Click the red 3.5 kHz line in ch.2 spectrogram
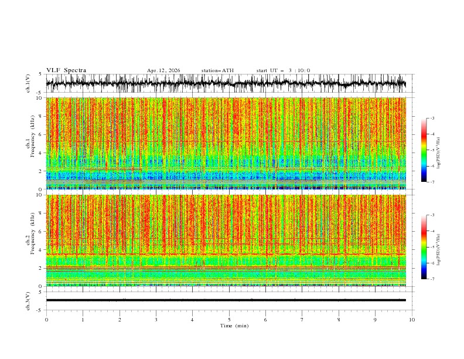The image size is (464, 359). click(x=226, y=254)
